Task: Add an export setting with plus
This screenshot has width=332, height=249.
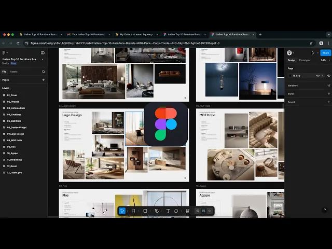Action: (329, 102)
